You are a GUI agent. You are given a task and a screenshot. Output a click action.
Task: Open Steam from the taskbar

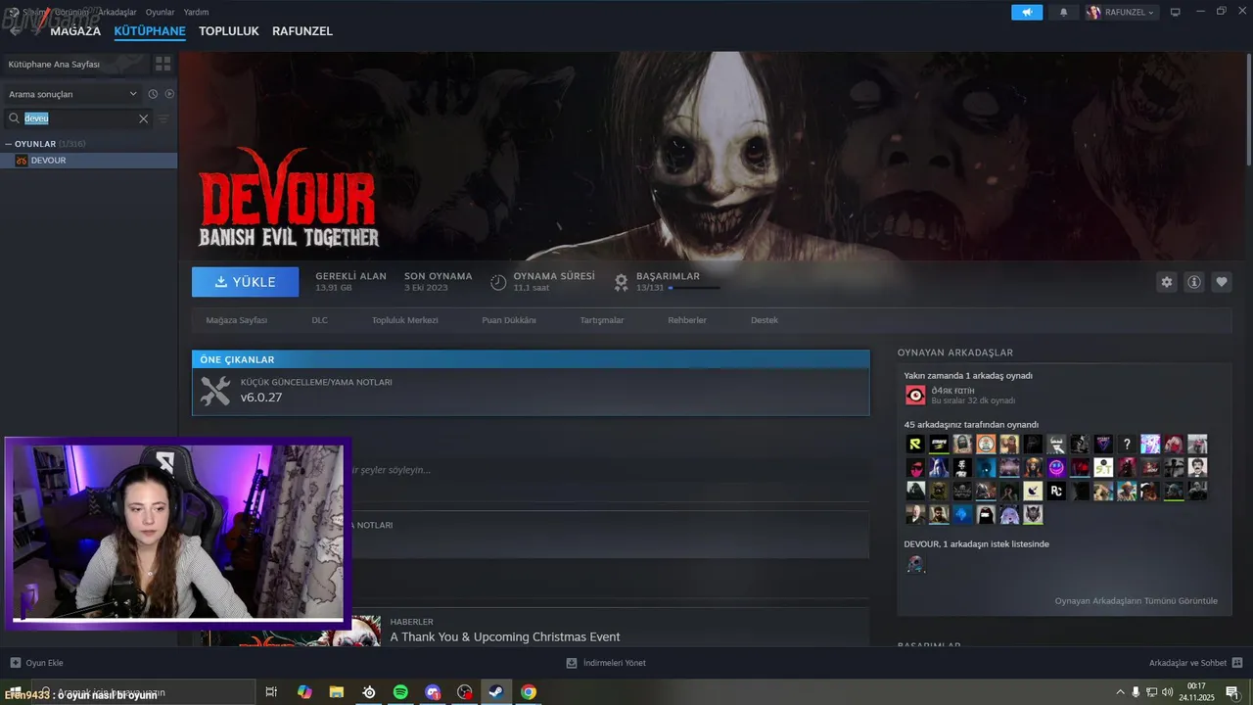click(496, 692)
